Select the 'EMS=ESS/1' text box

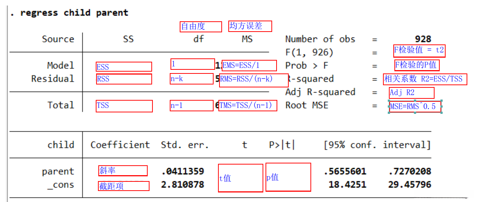click(249, 65)
